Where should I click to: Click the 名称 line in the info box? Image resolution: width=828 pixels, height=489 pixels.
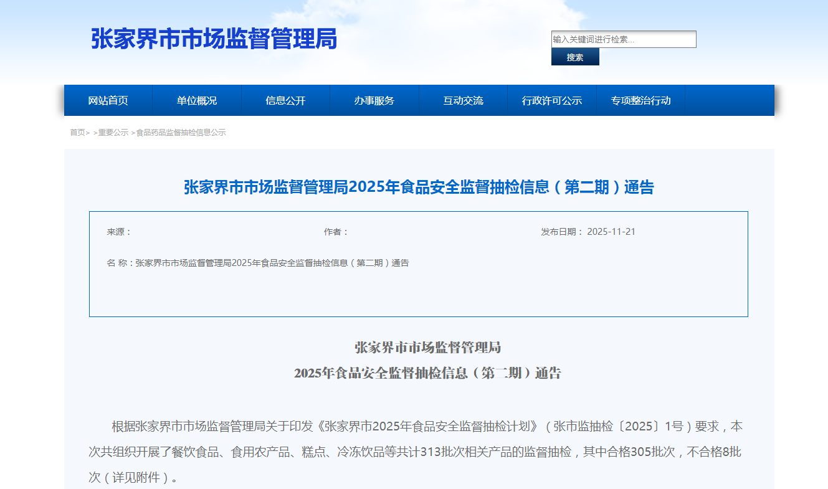[x=258, y=263]
